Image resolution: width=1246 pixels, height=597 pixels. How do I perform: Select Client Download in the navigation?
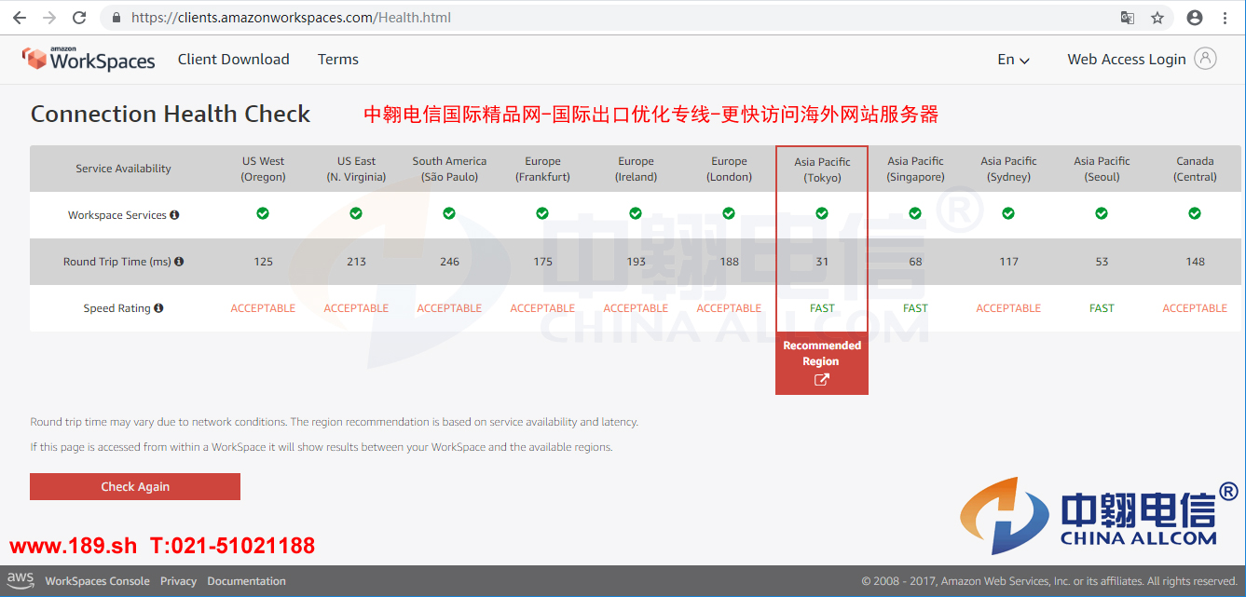[233, 59]
